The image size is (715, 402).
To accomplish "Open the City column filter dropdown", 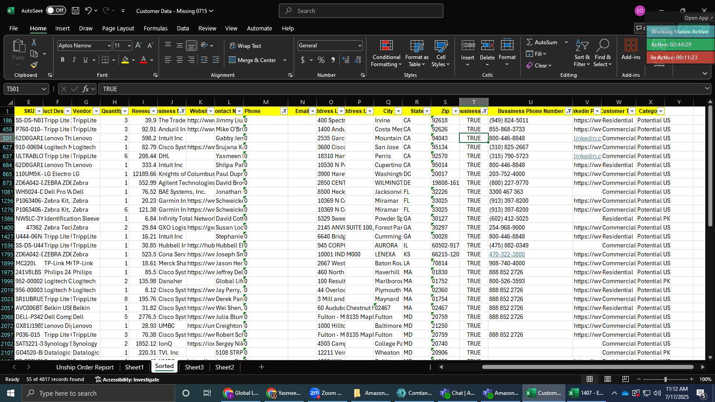I will point(398,111).
